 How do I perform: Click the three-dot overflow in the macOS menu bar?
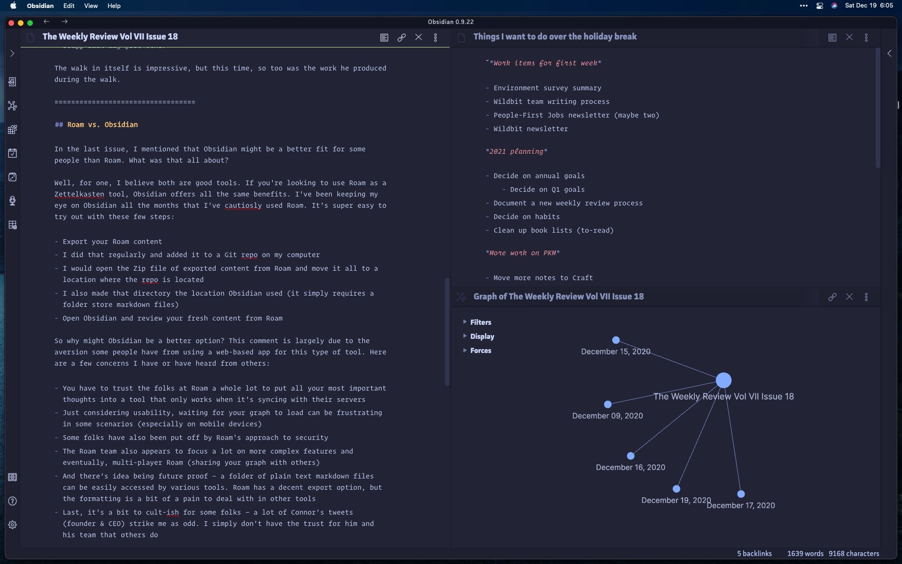804,6
